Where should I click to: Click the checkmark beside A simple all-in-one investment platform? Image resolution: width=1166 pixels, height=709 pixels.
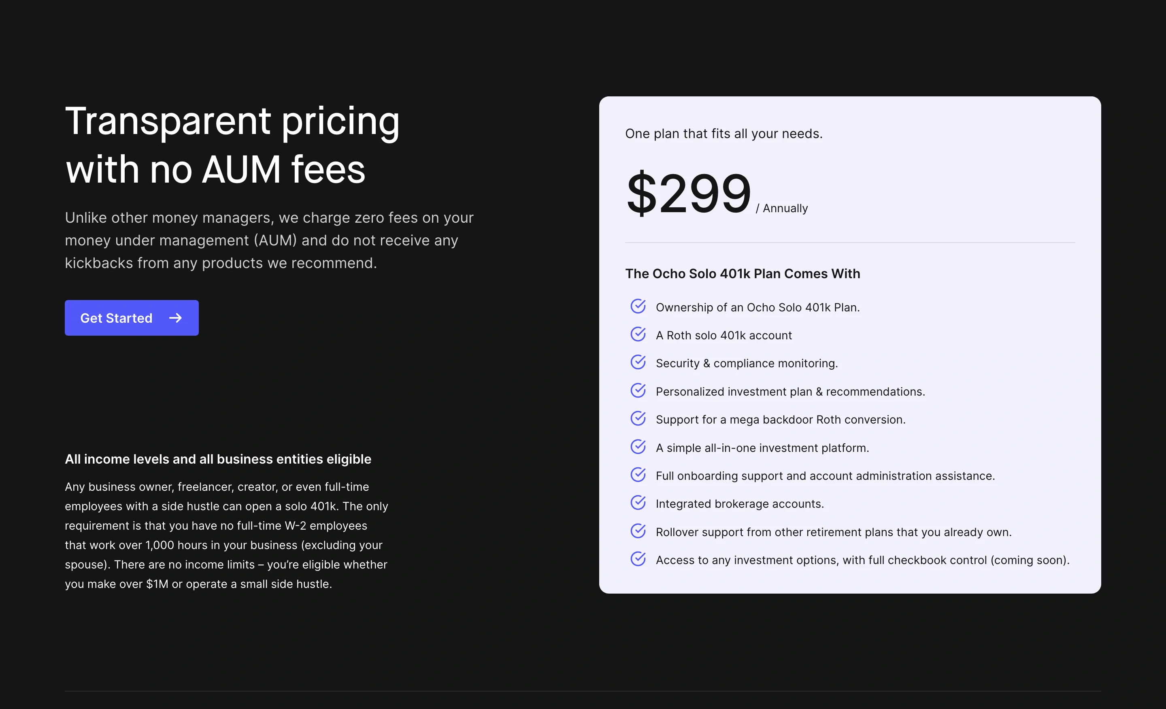tap(638, 446)
